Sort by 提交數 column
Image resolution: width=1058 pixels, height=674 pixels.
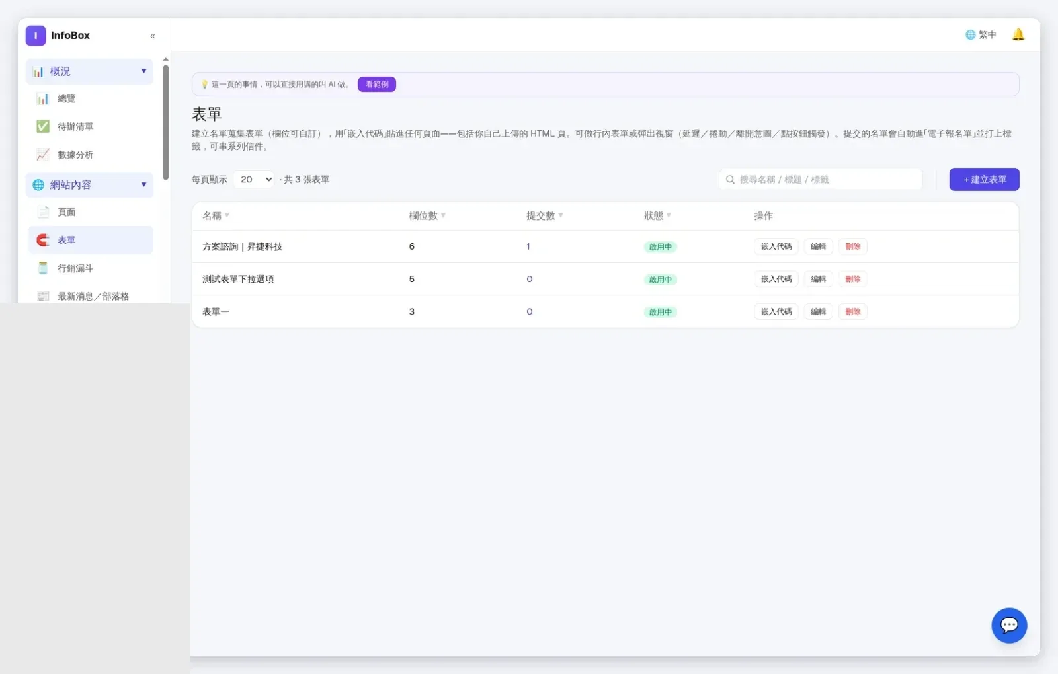pyautogui.click(x=545, y=216)
